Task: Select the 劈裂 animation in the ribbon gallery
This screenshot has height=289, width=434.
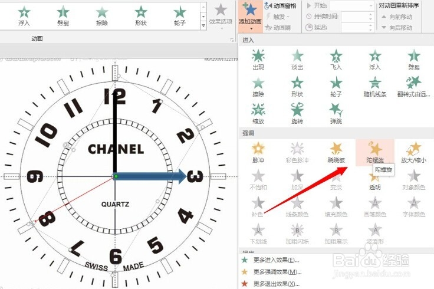Action: [x=63, y=16]
